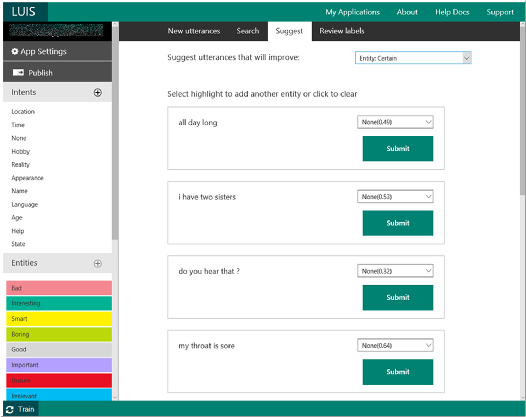
Task: Add a new intent with plus icon
Action: point(98,92)
